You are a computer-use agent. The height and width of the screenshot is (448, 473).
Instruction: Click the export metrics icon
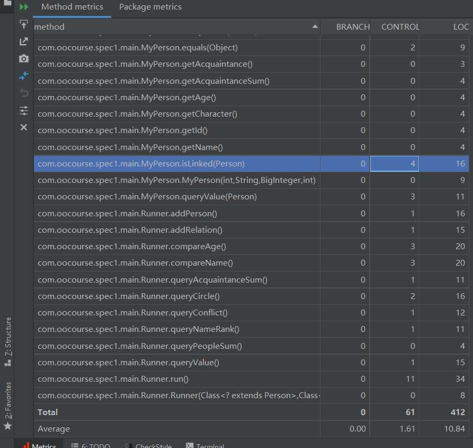click(x=24, y=24)
